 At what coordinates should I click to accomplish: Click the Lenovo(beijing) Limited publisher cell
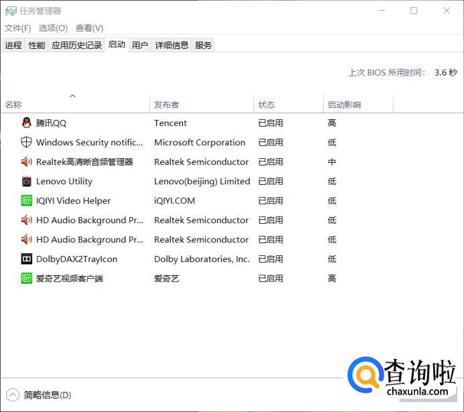pos(202,181)
